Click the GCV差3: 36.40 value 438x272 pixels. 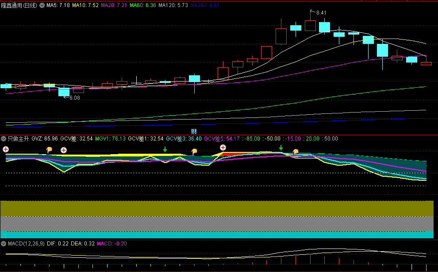[x=184, y=139]
